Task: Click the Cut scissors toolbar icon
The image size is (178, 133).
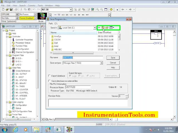Action: [x=21, y=9]
